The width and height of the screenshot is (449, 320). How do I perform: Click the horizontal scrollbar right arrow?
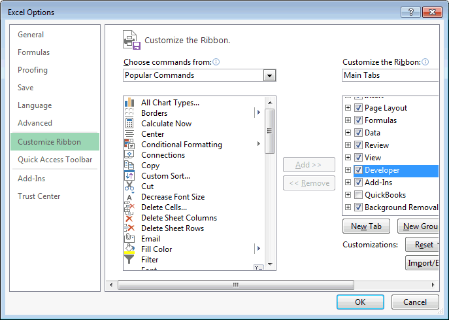433,285
